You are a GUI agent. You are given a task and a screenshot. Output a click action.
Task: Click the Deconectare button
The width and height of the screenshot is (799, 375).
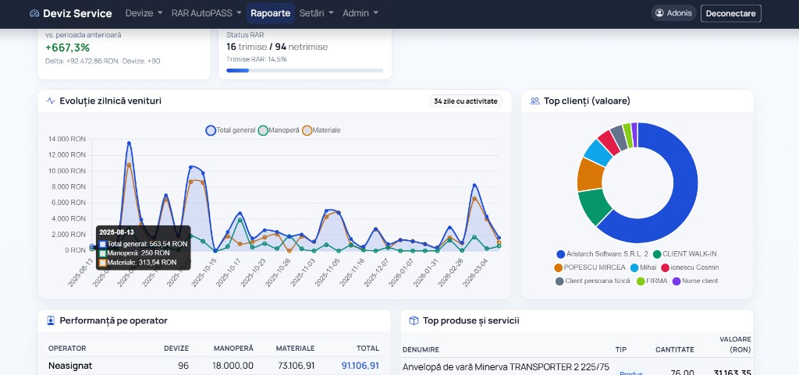click(730, 13)
